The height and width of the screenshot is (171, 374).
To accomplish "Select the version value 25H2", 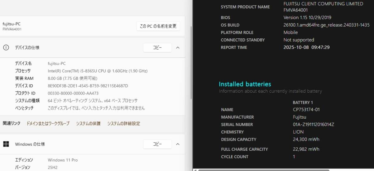I will 53,168.
